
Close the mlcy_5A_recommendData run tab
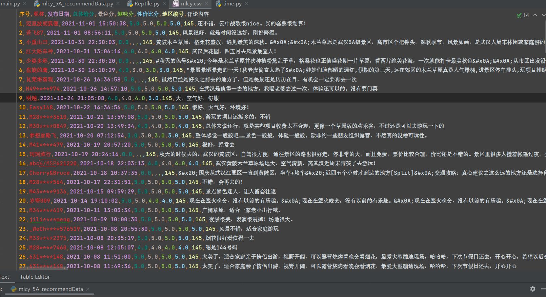88,289
